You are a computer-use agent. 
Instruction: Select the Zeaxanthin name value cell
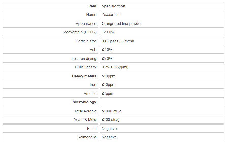click(111, 15)
